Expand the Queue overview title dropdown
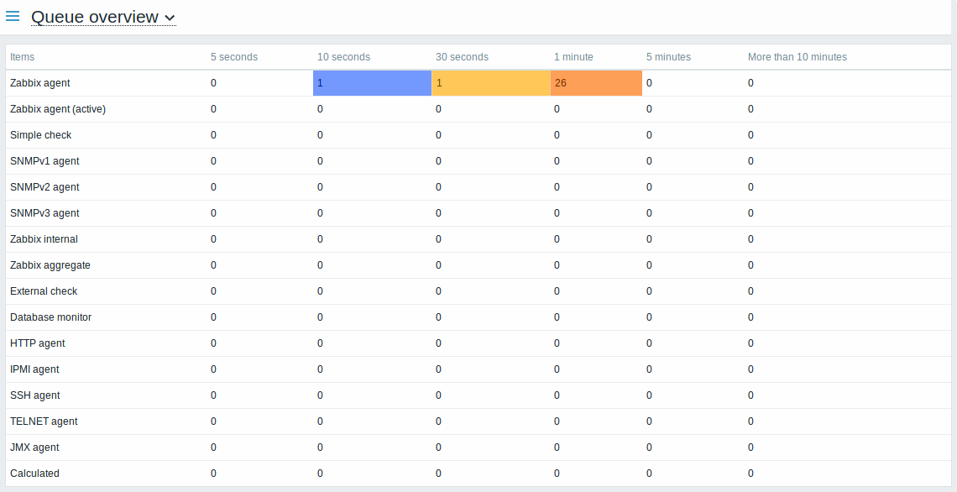This screenshot has height=492, width=957. click(103, 17)
